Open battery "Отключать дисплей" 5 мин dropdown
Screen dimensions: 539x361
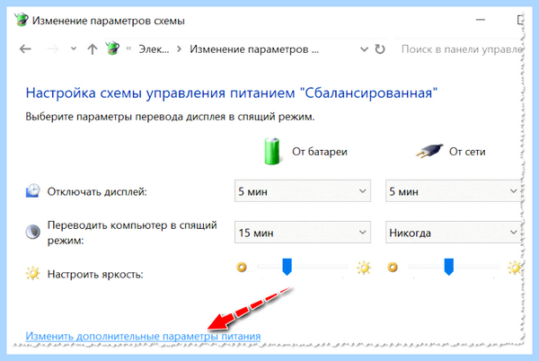303,191
